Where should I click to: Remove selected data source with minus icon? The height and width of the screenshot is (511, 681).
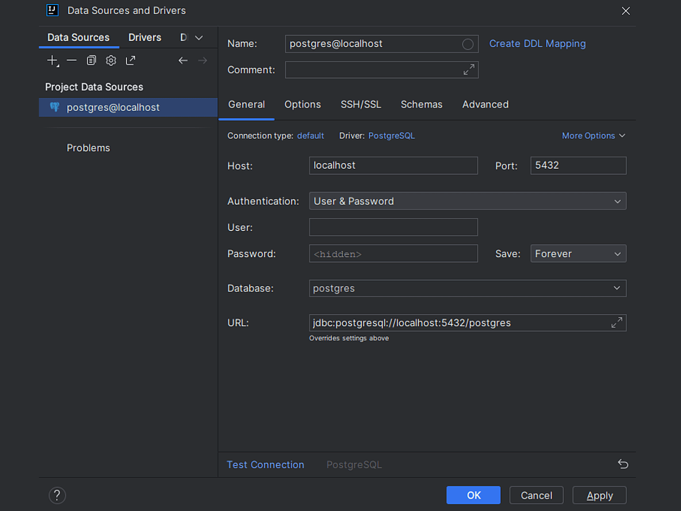tap(72, 61)
